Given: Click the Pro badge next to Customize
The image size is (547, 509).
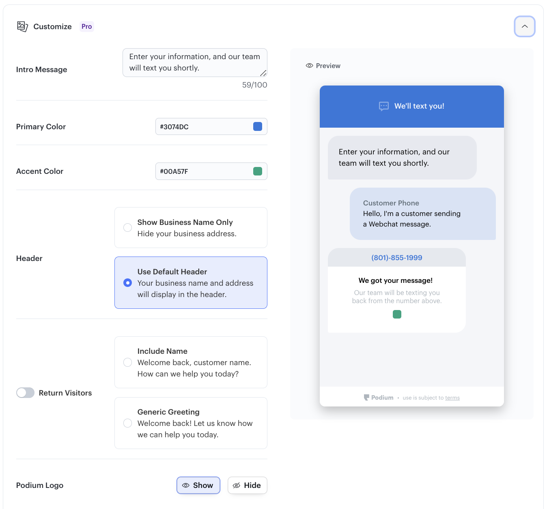Looking at the screenshot, I should click(x=86, y=26).
